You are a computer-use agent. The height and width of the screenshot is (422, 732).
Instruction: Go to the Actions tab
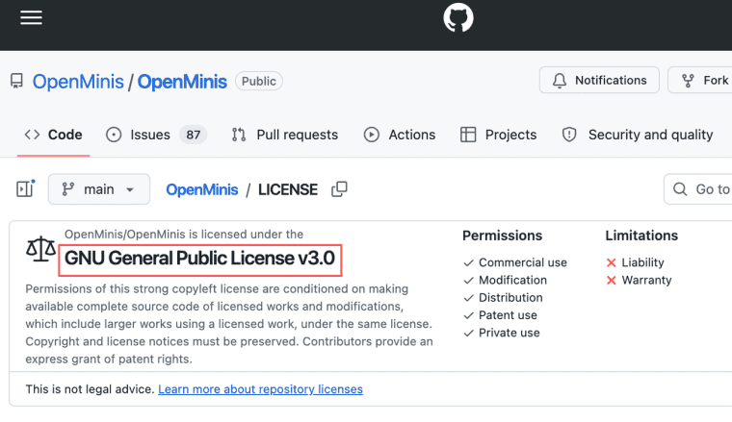pyautogui.click(x=400, y=135)
